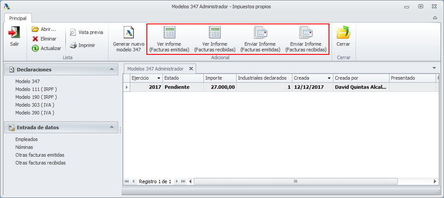Sort by Industriales declarados column header
The height and width of the screenshot is (198, 444).
[x=264, y=78]
